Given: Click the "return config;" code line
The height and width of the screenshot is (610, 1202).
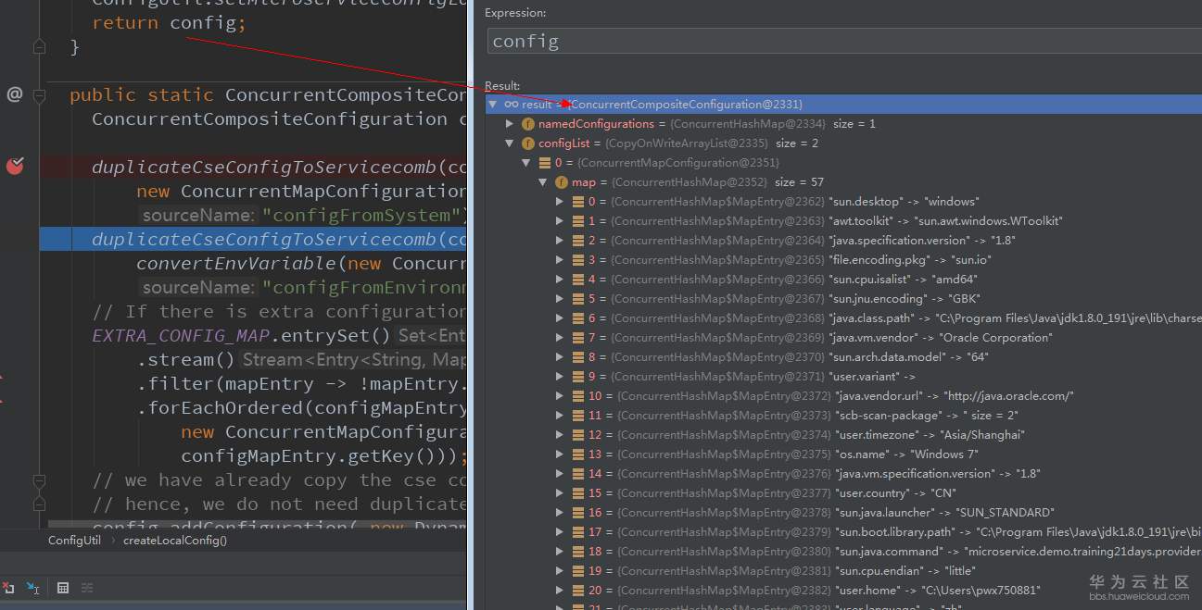Looking at the screenshot, I should [x=169, y=22].
